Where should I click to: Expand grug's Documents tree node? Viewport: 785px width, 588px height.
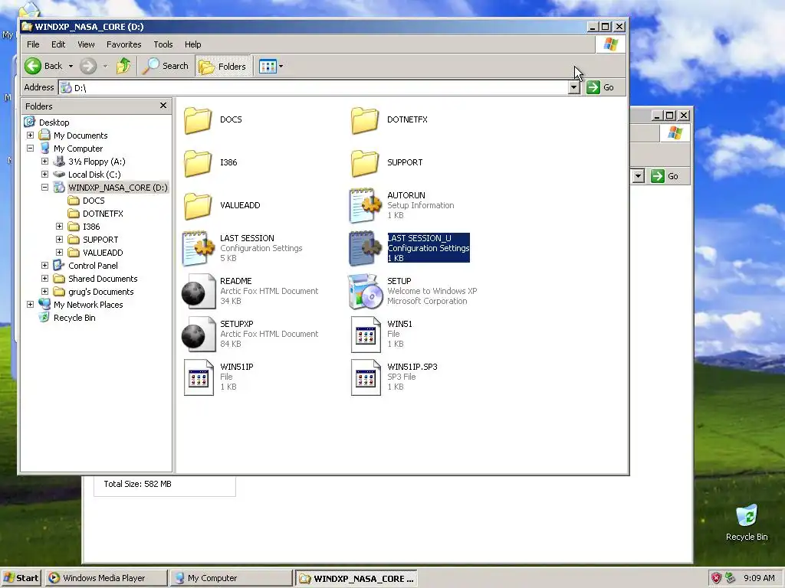point(44,292)
